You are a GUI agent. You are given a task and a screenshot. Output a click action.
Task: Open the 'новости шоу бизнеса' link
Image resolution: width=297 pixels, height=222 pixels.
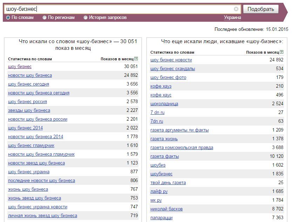30,75
